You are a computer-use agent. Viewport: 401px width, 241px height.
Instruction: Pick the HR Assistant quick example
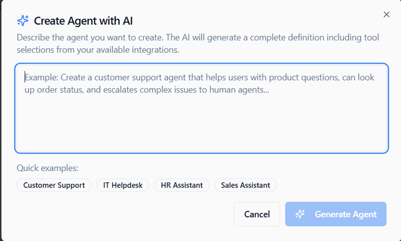[182, 185]
